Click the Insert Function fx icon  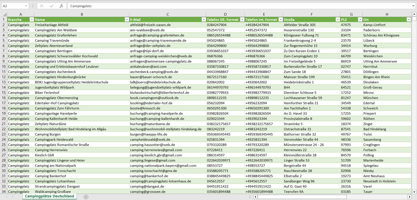click(x=61, y=6)
